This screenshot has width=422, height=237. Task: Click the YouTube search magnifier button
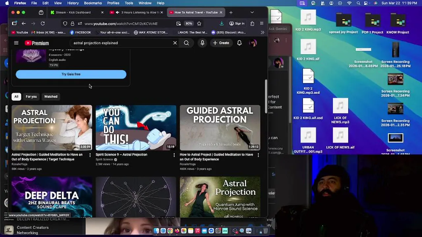(186, 43)
